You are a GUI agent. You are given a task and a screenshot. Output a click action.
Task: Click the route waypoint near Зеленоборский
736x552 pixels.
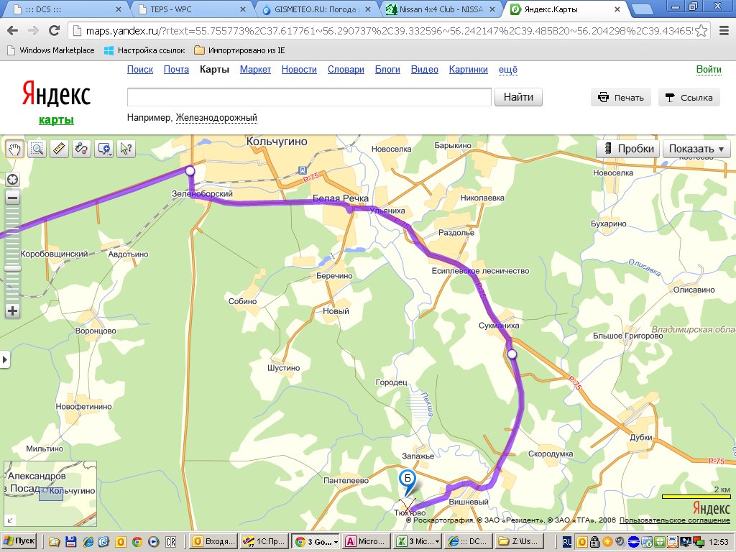(x=190, y=171)
